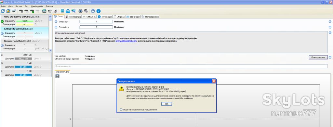Click the H: drive free space bar
Screen dimensions: 333x127
tap(23, 75)
